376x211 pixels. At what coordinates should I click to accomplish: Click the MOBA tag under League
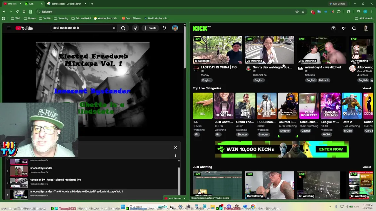(x=327, y=135)
